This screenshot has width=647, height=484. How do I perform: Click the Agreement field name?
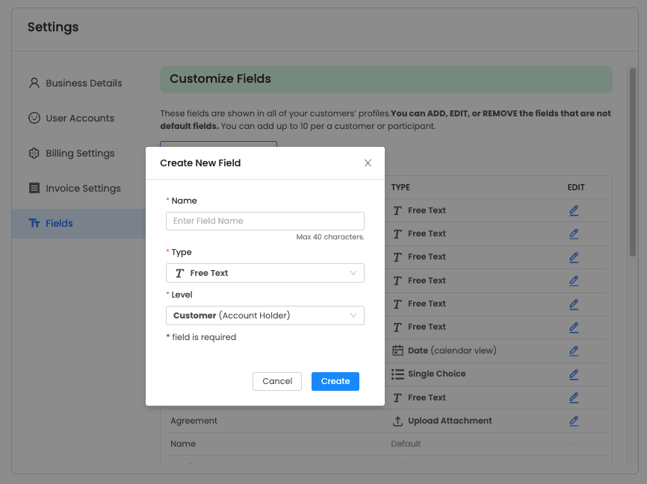coord(194,421)
